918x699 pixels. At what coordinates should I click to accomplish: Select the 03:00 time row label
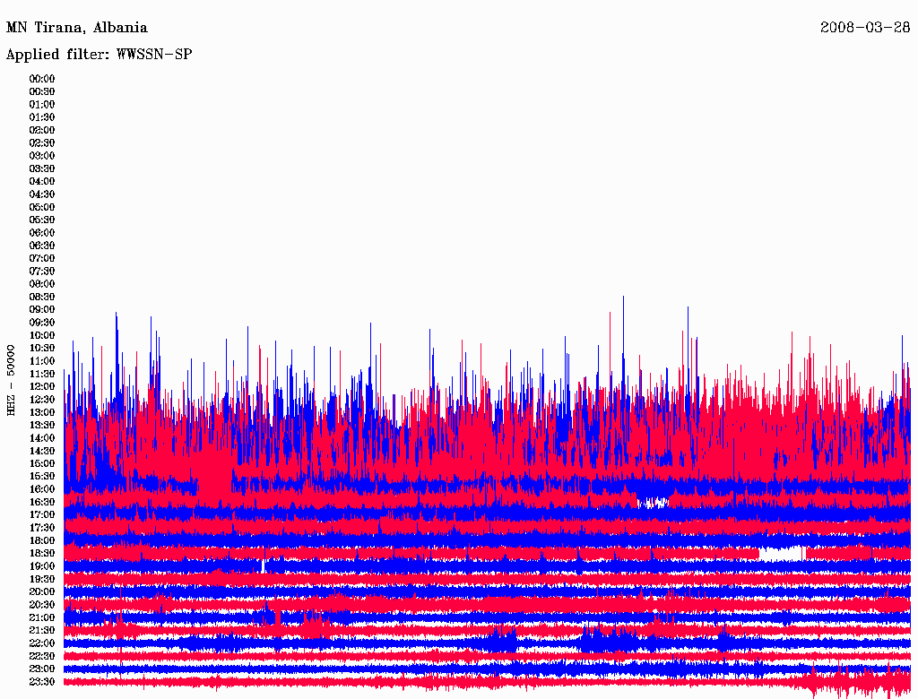pyautogui.click(x=42, y=156)
